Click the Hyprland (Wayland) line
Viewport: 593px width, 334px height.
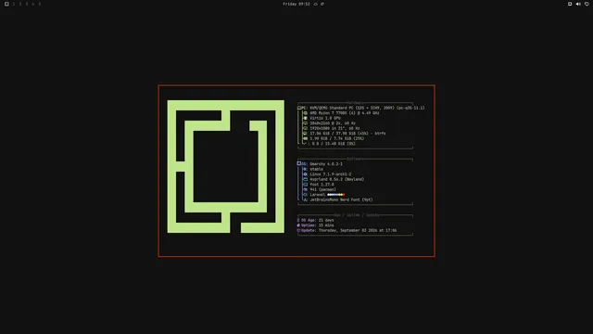336,179
